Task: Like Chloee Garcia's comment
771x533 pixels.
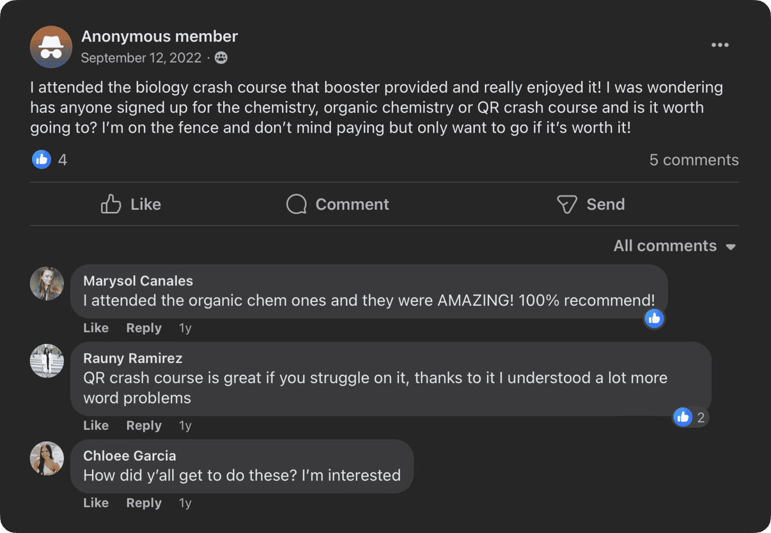Action: (x=95, y=502)
